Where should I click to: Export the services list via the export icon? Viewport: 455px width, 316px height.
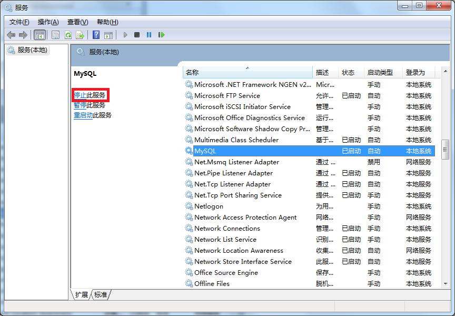(x=80, y=35)
